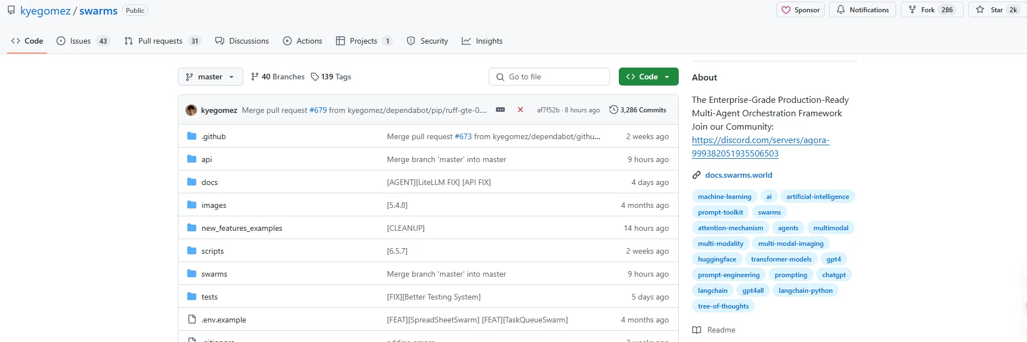The height and width of the screenshot is (342, 1027).
Task: Click the tags icon for 139 Tags
Action: 315,77
